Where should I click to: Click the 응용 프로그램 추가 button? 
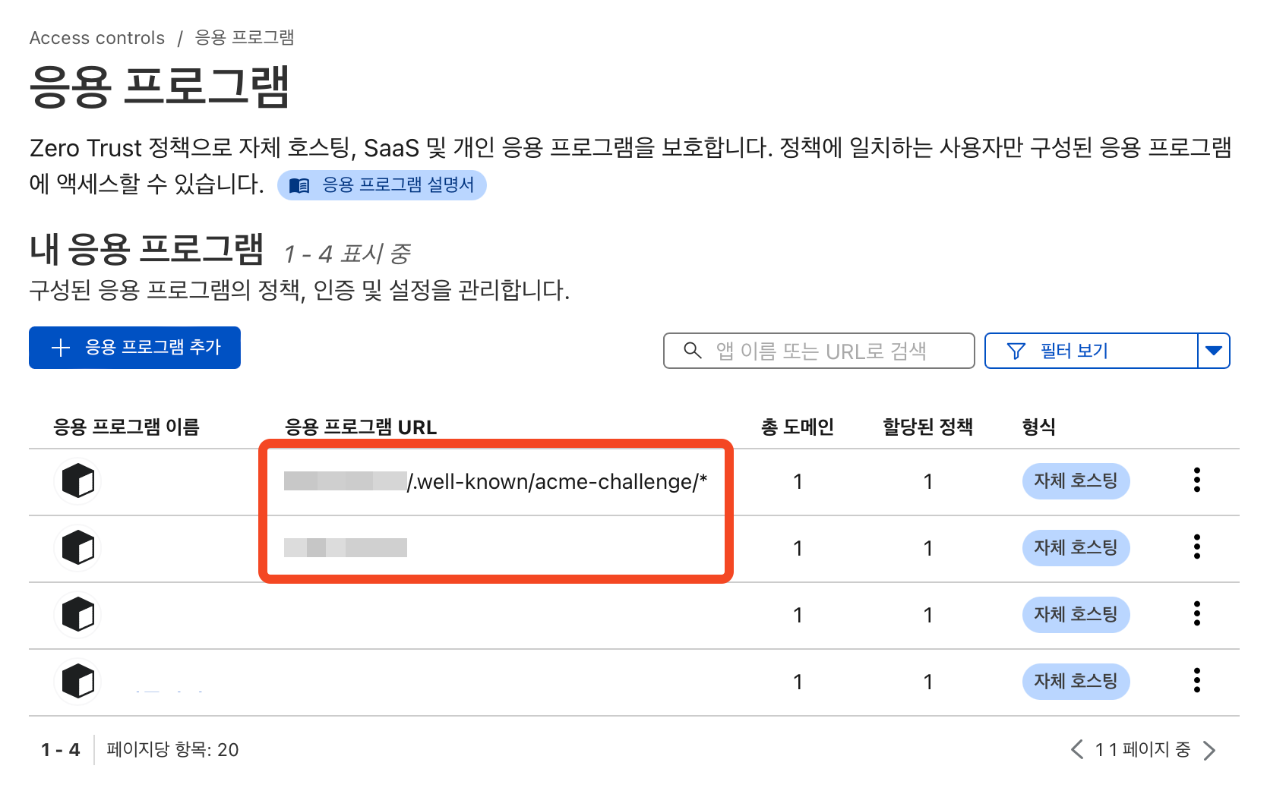coord(134,348)
